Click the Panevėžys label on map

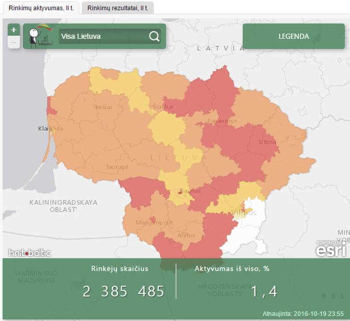coord(222,121)
